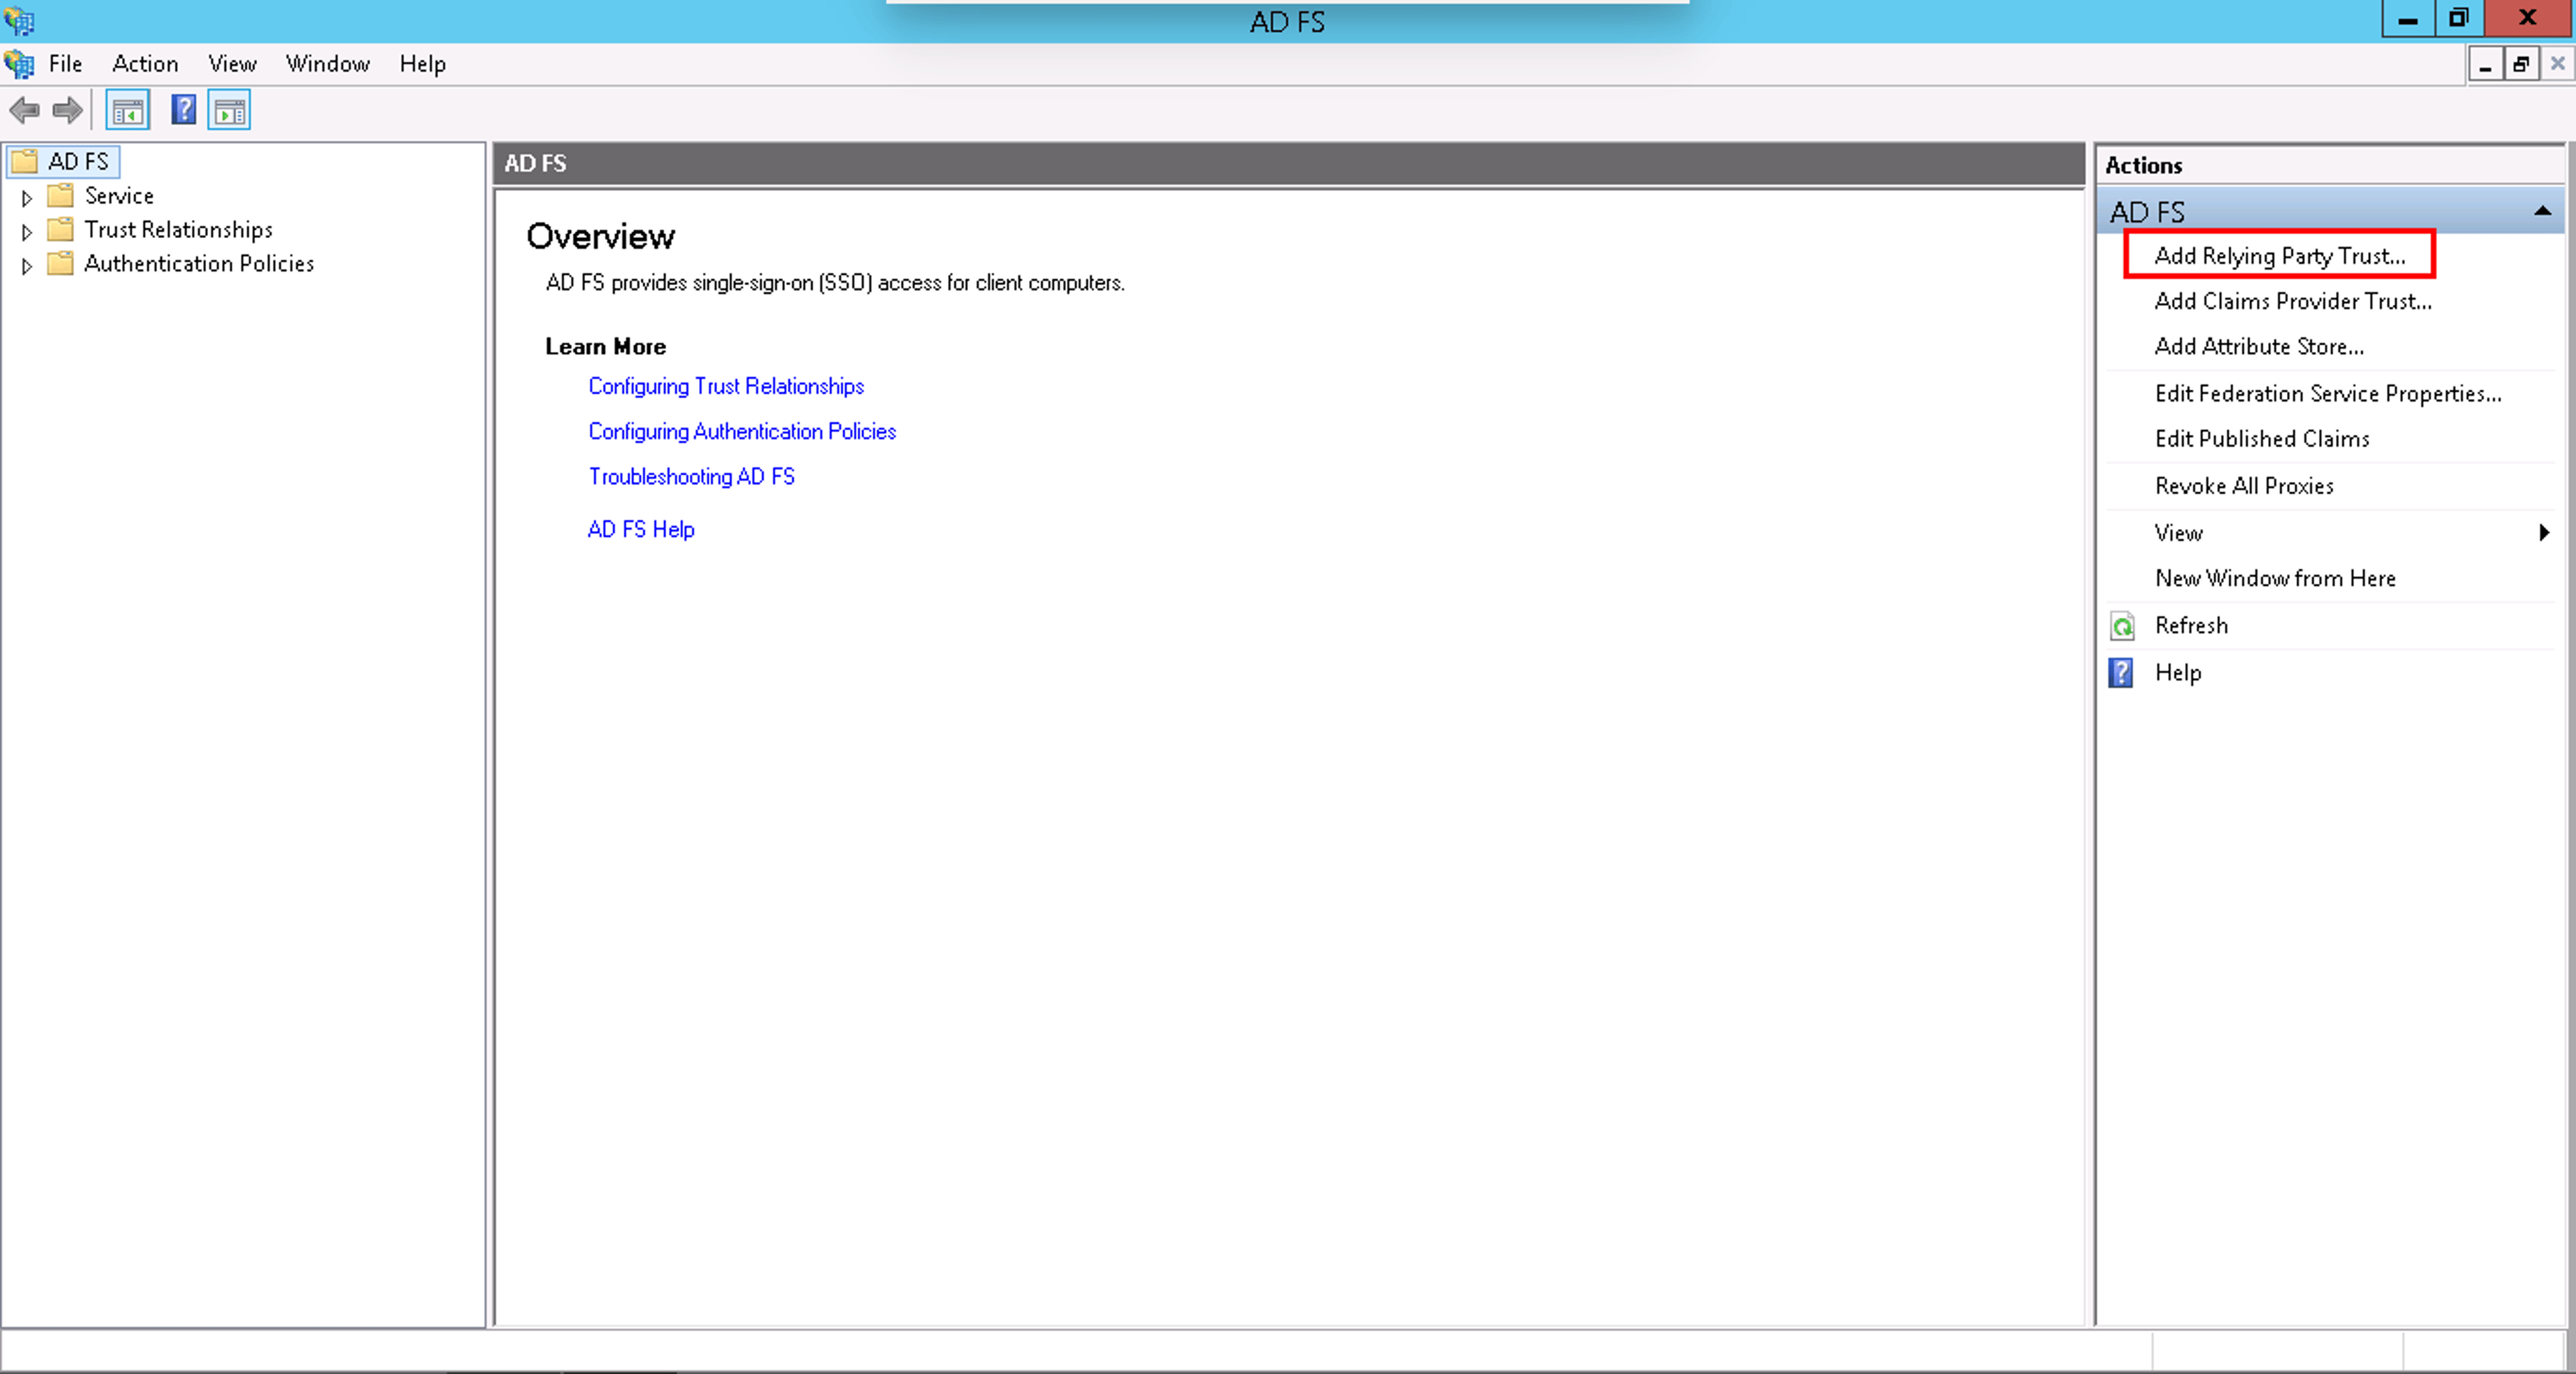This screenshot has width=2576, height=1374.
Task: Open the Action menu
Action: tap(145, 64)
